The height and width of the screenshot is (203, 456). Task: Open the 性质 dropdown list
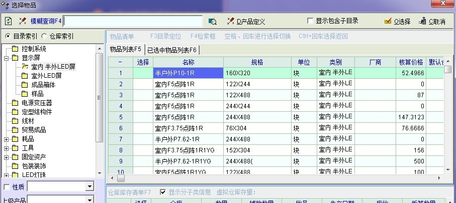89,187
